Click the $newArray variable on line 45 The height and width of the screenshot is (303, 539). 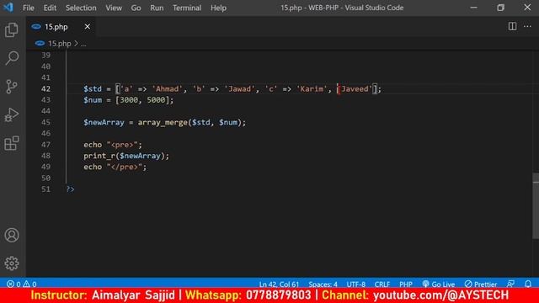pos(104,122)
